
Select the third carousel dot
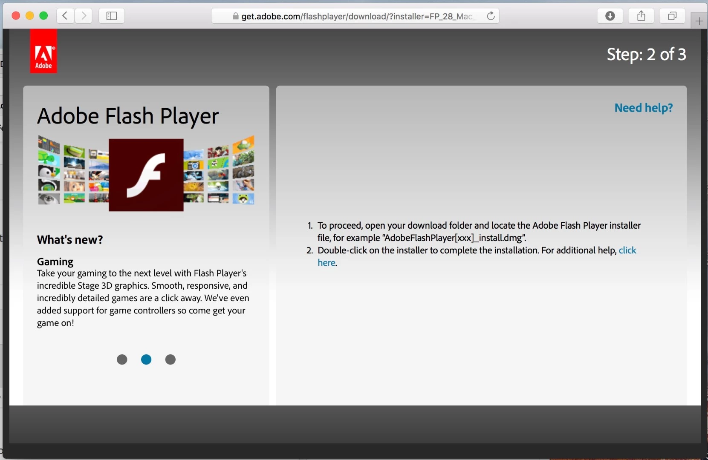(170, 359)
